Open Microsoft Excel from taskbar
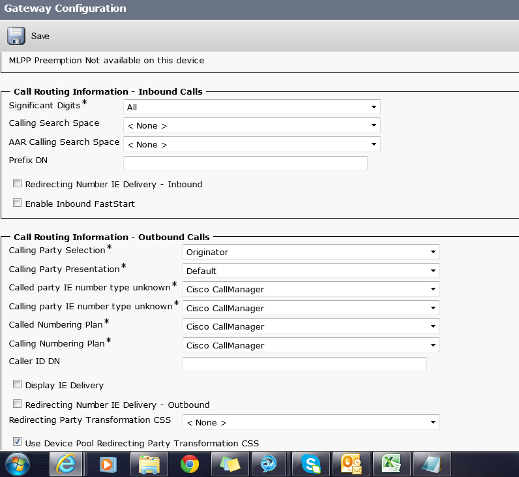519x477 pixels. point(392,464)
